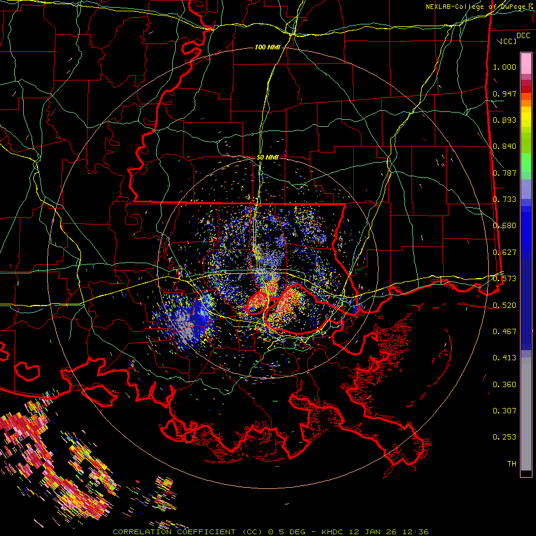Pick the pink swatch beside 1.000

coord(526,64)
